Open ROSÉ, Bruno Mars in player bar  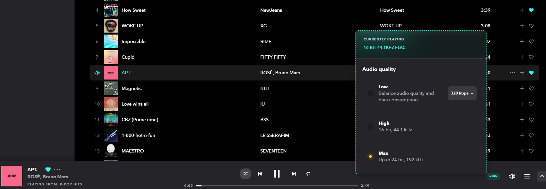[48, 177]
